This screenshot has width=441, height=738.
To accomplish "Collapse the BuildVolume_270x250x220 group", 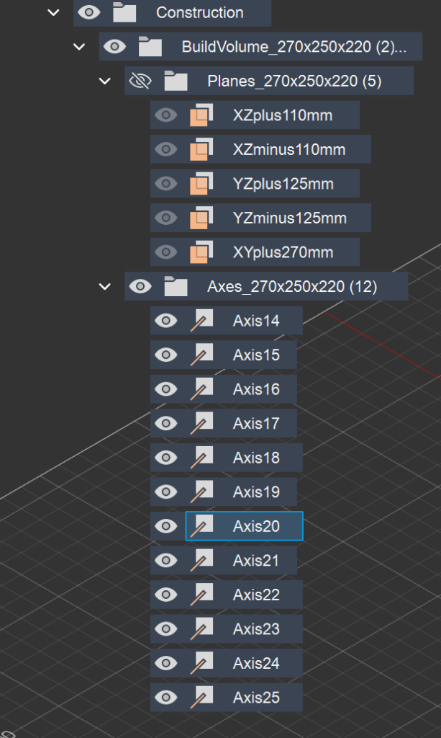I will tap(79, 47).
